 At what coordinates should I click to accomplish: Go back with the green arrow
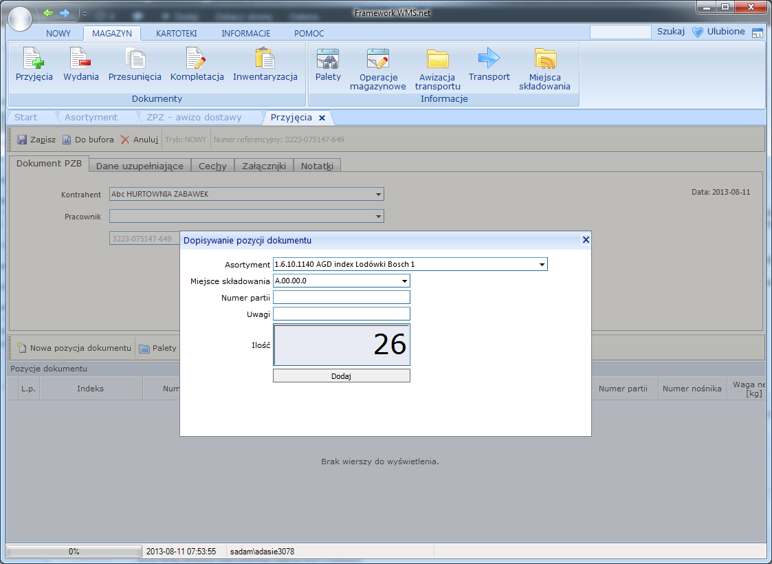pos(48,13)
